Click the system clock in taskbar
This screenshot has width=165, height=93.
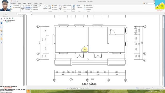[x=161, y=91]
